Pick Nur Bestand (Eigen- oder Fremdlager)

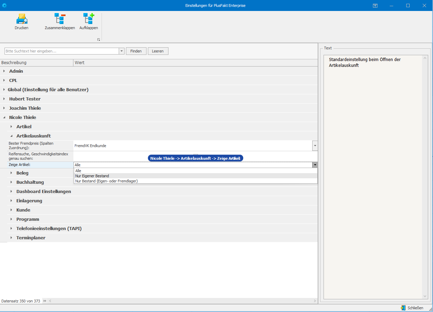pyautogui.click(x=196, y=181)
